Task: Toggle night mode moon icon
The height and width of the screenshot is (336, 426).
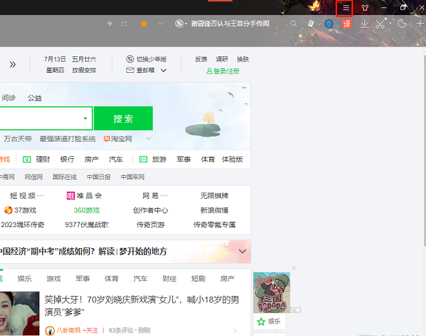Action: (402, 24)
